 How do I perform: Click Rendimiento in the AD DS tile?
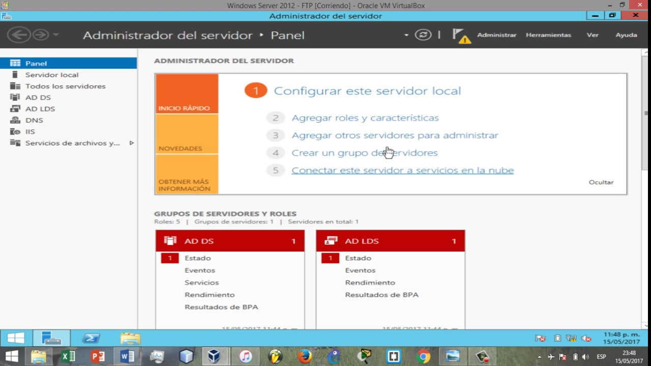click(x=210, y=295)
